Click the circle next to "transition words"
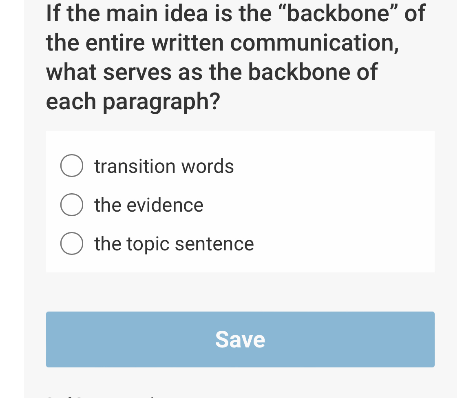Image resolution: width=473 pixels, height=398 pixels. click(x=71, y=166)
